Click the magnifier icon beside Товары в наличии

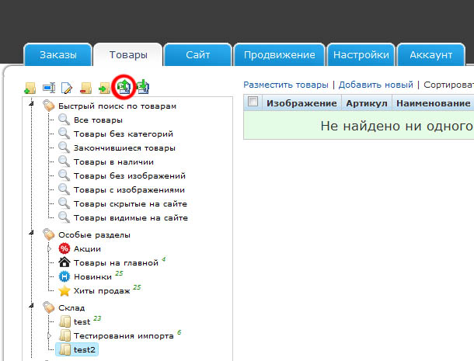[x=64, y=161]
